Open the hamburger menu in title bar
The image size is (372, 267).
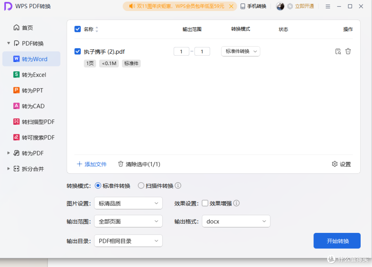pos(328,6)
